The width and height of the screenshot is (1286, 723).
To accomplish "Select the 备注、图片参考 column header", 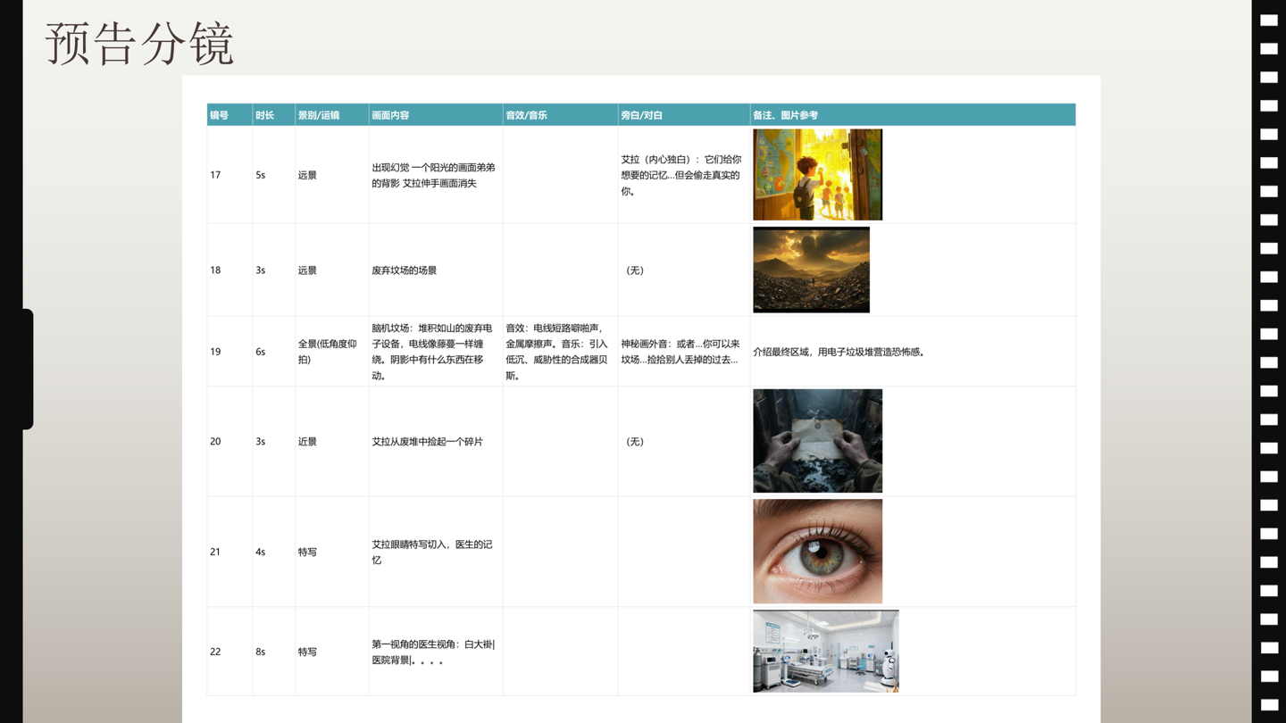I will tap(913, 115).
